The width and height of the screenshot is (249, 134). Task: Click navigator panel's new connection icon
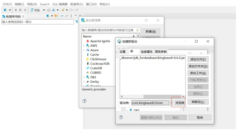[48, 16]
